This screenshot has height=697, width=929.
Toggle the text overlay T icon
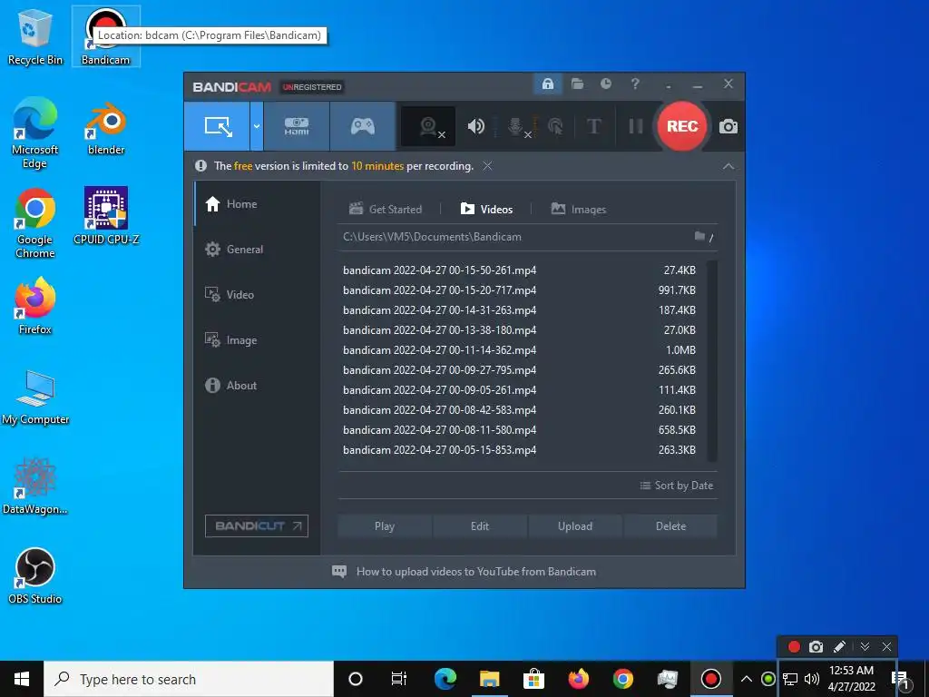click(593, 126)
